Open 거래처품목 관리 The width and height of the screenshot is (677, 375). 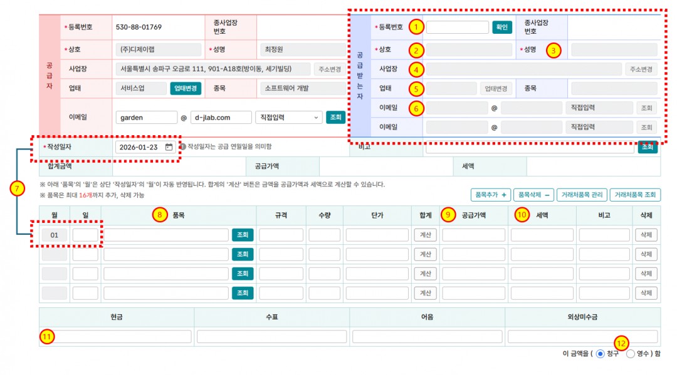click(x=582, y=195)
